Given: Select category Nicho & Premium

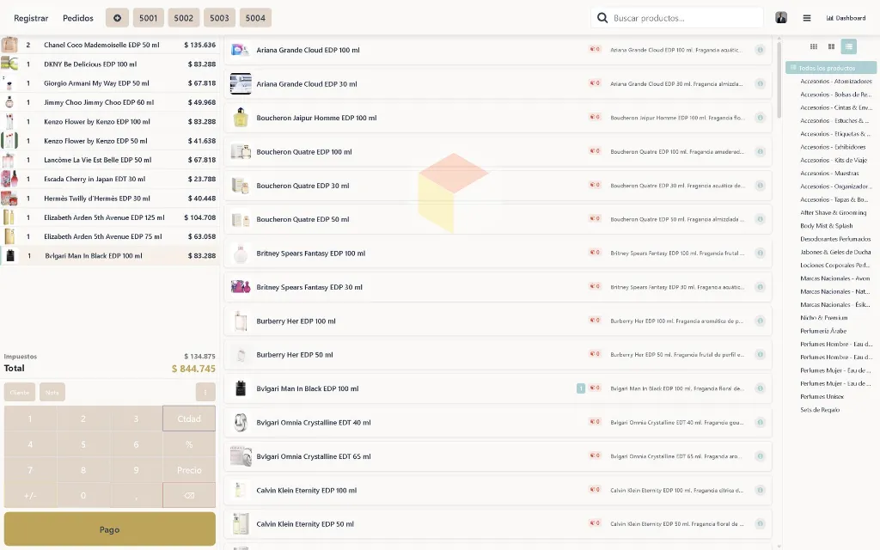Looking at the screenshot, I should click(824, 318).
